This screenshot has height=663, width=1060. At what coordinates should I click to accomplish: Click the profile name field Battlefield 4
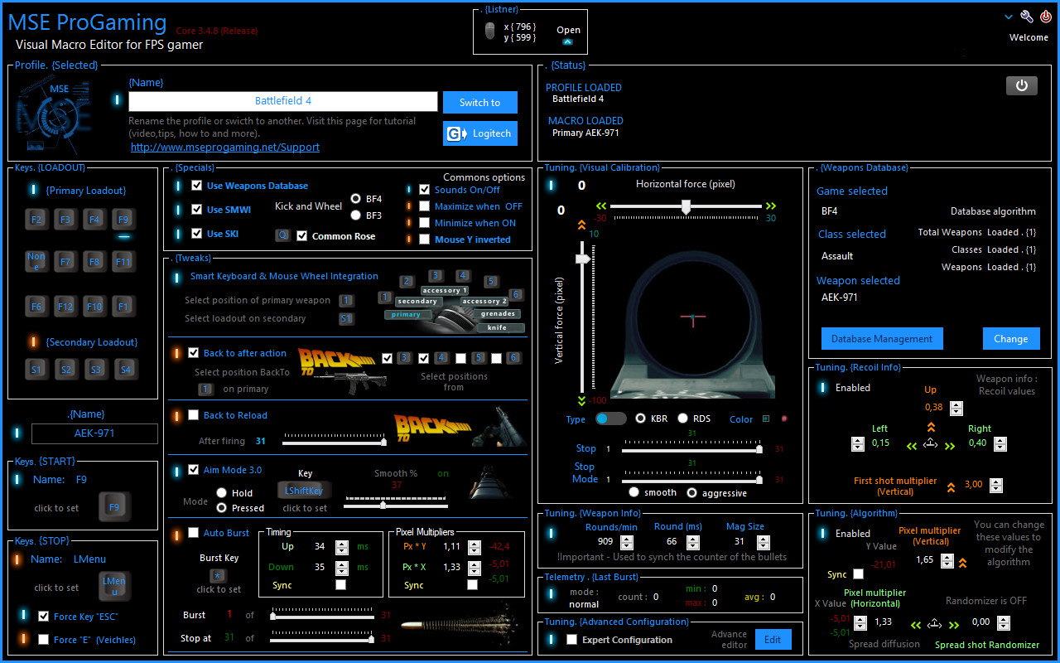(283, 101)
